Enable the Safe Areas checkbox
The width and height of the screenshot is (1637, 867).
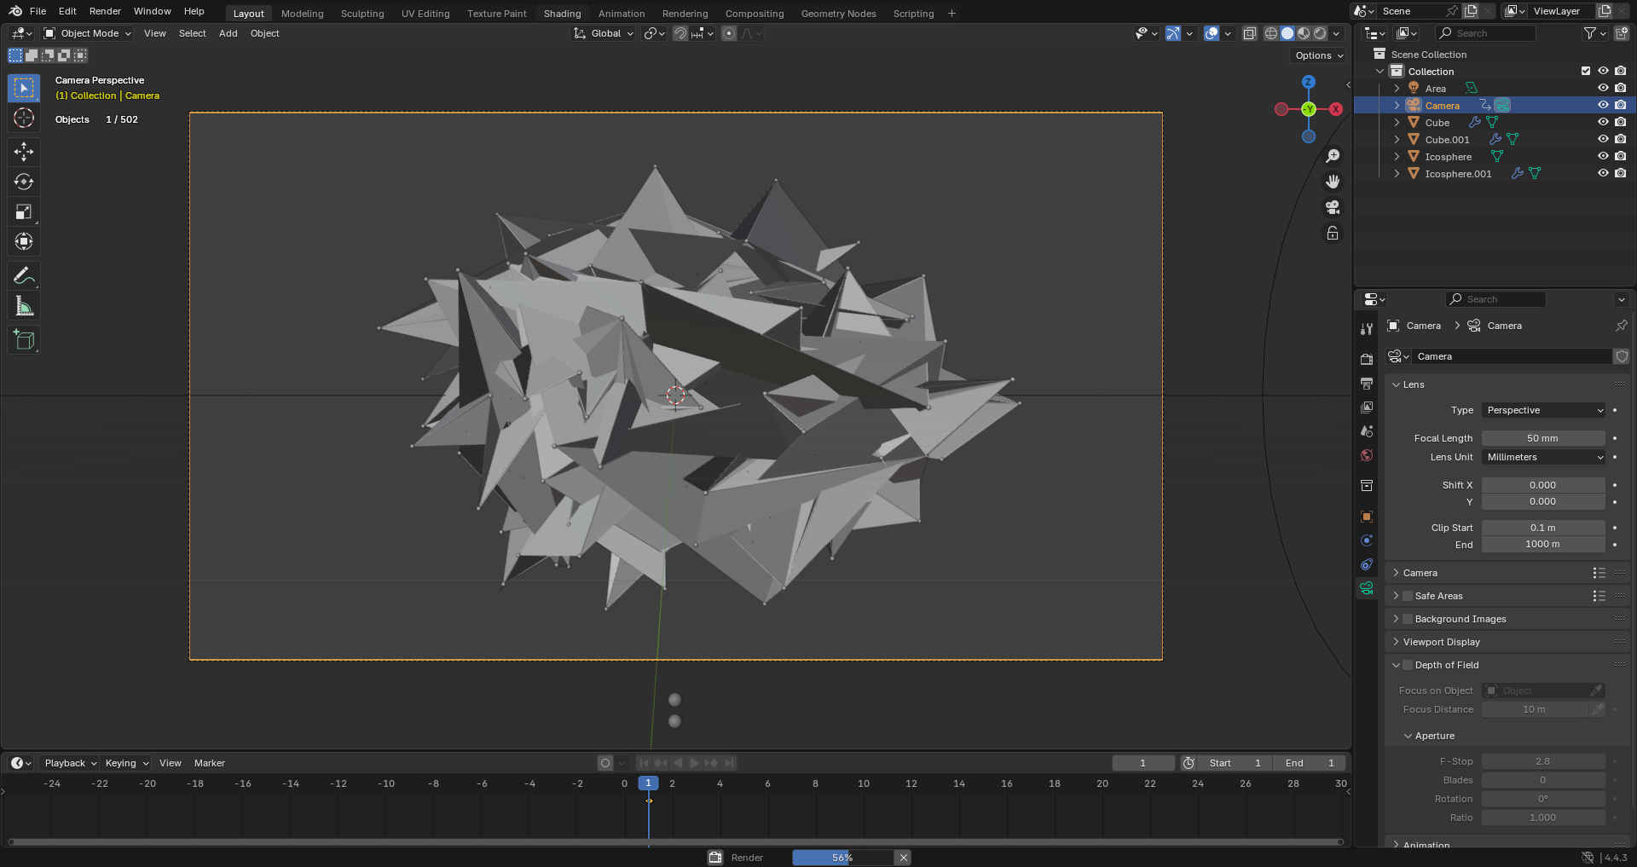[1408, 596]
